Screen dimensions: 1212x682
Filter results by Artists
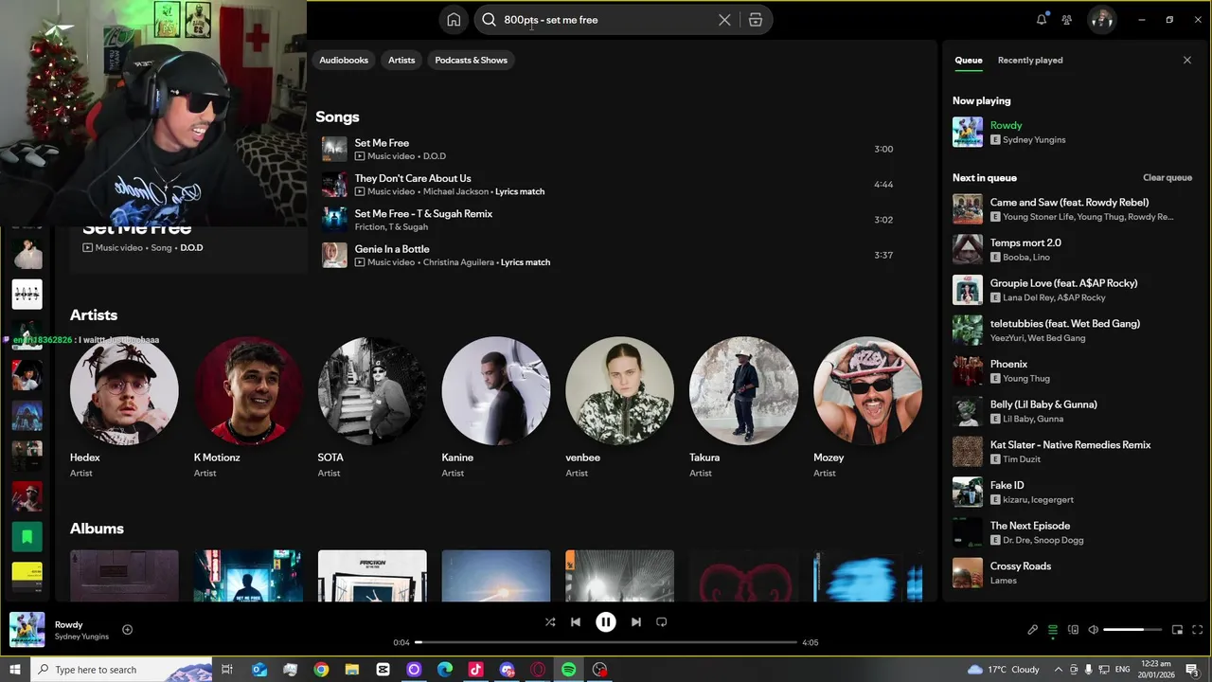point(401,60)
